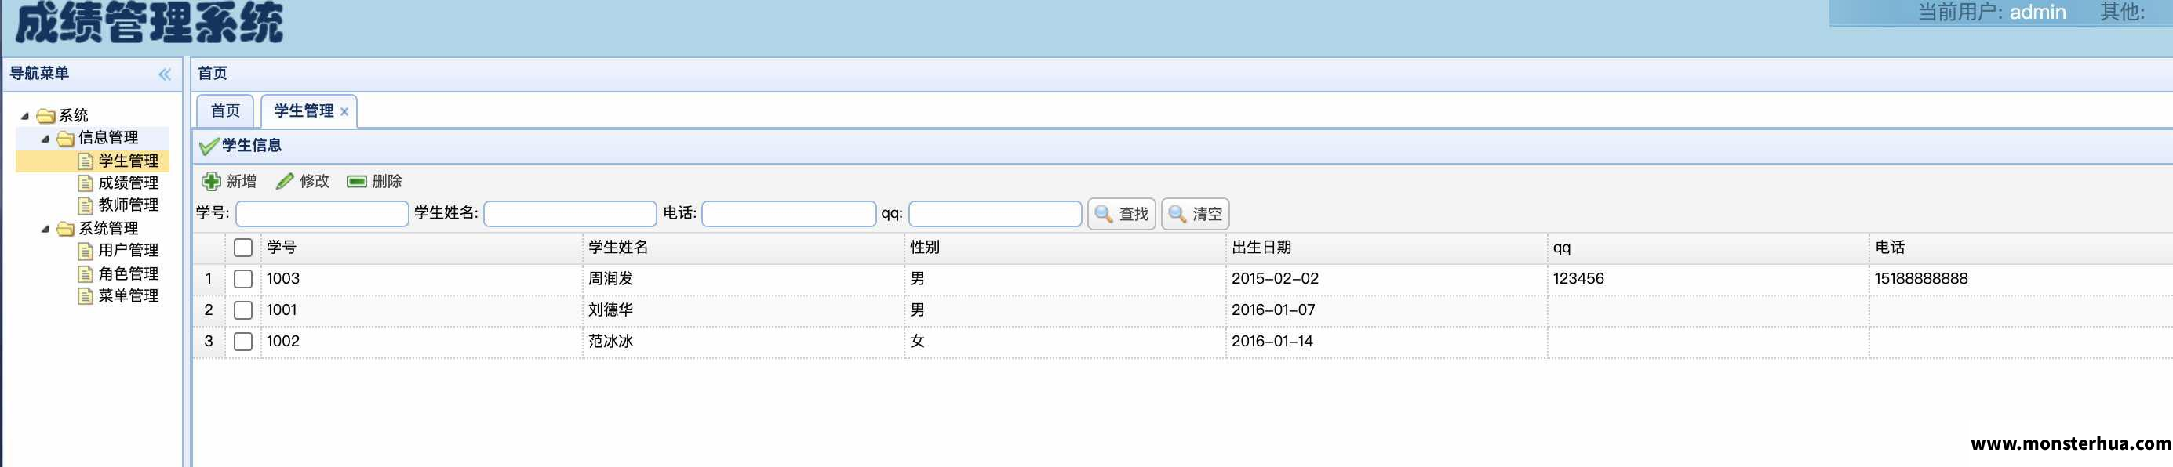Click the admin current user label
2173x467 pixels.
[2037, 12]
